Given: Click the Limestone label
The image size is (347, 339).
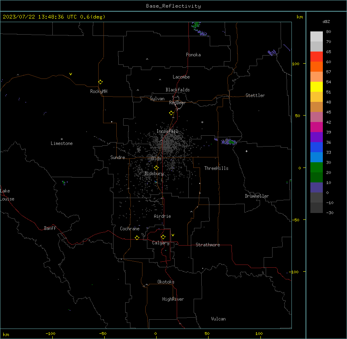Looking at the screenshot, I should point(62,143).
